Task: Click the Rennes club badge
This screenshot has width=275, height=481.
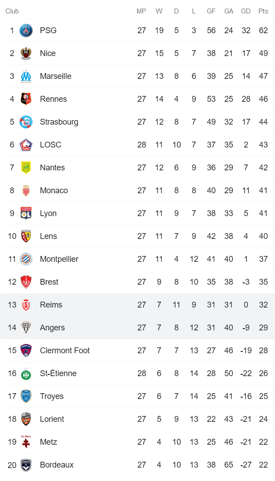Action: pyautogui.click(x=26, y=99)
